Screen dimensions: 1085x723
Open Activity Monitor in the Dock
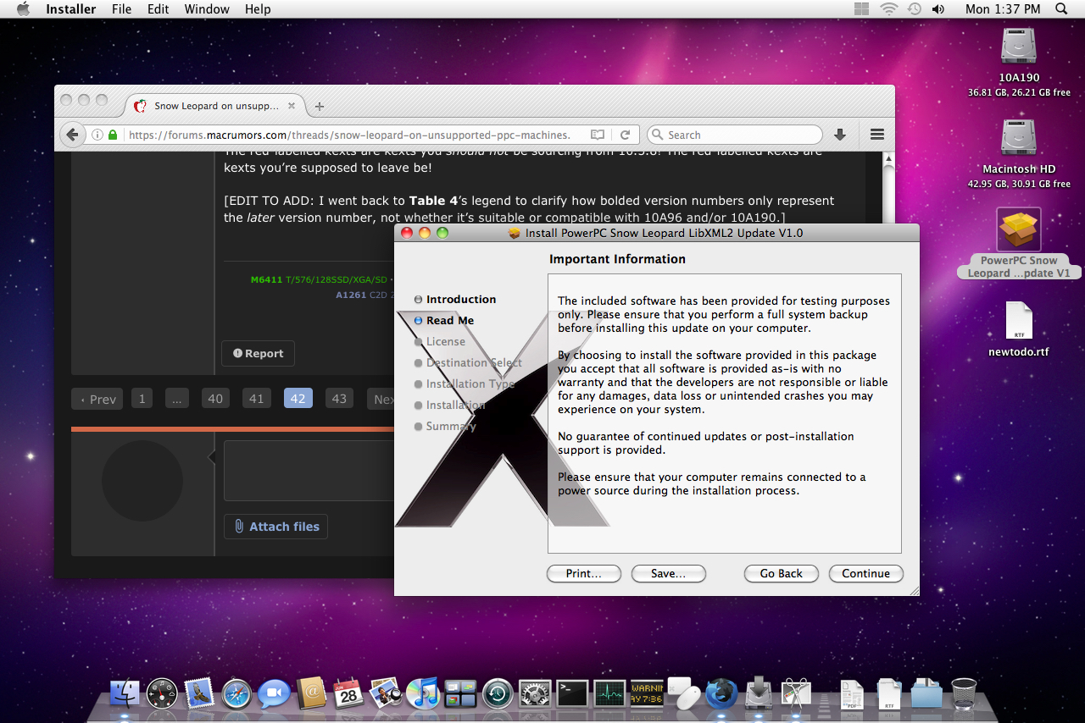pyautogui.click(x=609, y=693)
